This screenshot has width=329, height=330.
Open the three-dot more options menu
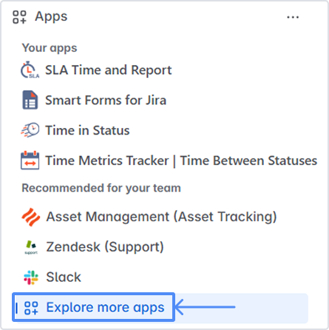(293, 17)
